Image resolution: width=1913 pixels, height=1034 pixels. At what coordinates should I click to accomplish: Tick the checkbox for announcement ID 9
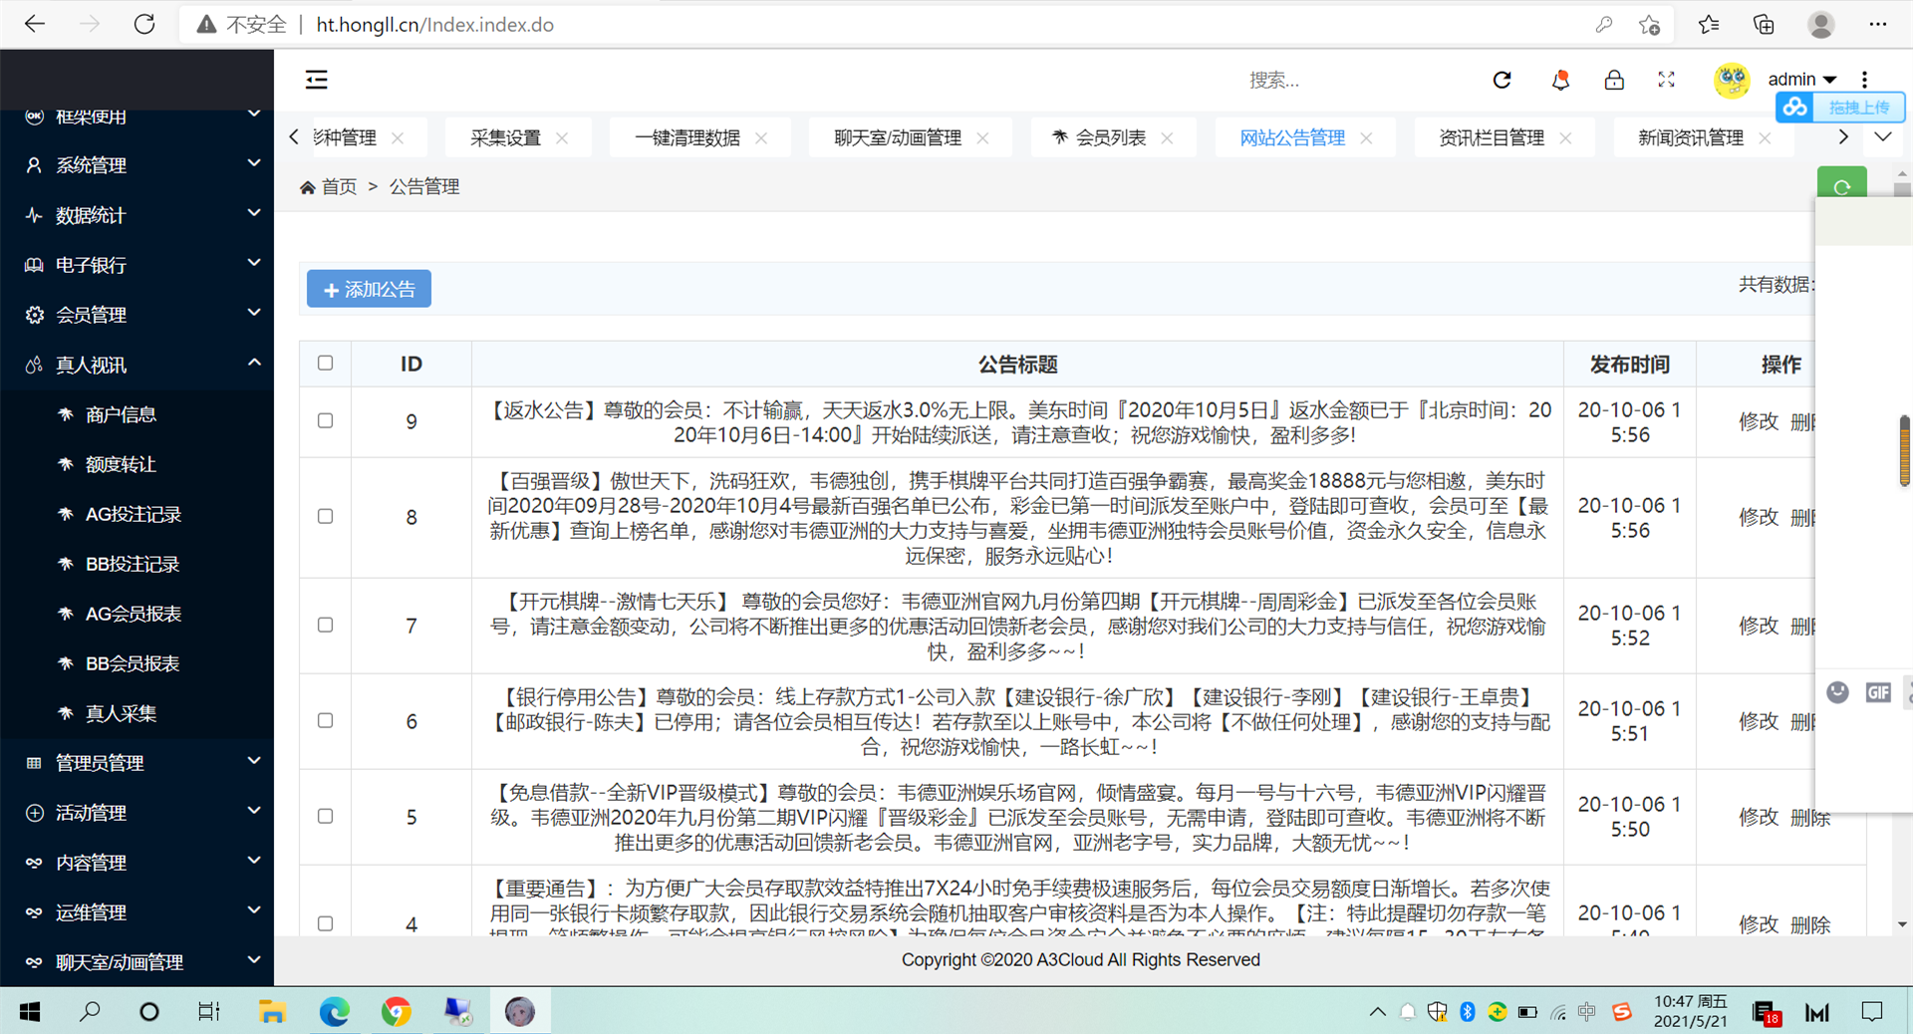[x=325, y=420]
